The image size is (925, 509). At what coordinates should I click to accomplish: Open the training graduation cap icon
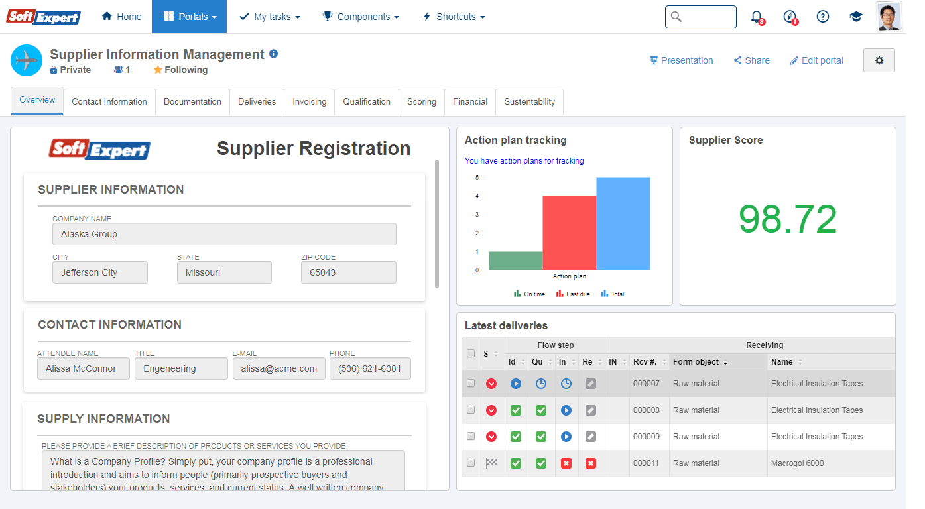(856, 17)
